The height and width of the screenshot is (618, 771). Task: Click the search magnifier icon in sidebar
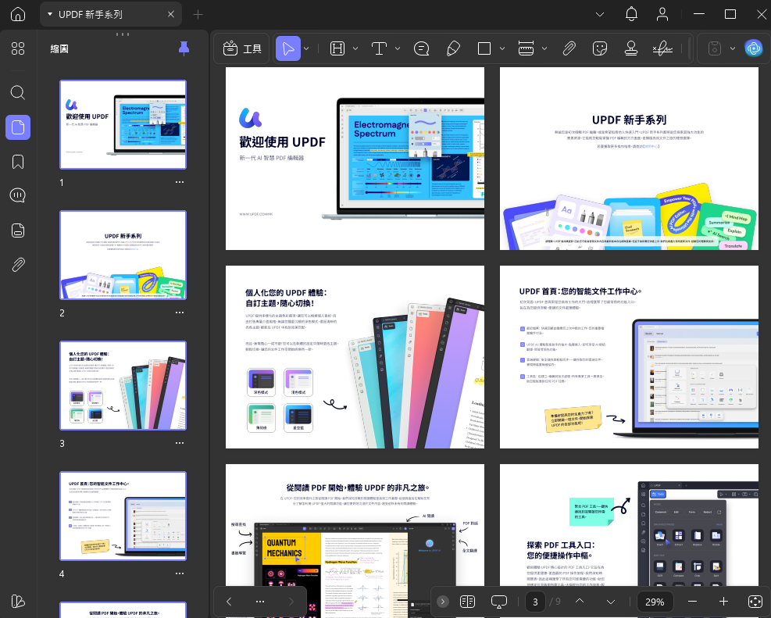pyautogui.click(x=18, y=92)
